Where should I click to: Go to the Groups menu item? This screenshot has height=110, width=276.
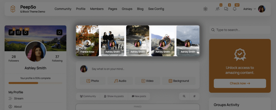click(127, 9)
